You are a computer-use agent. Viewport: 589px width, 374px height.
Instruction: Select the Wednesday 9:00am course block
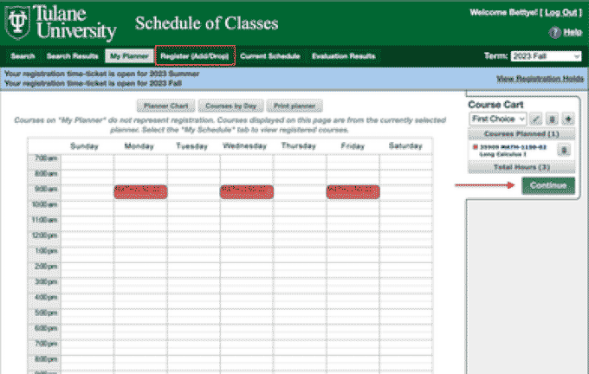[x=247, y=191]
